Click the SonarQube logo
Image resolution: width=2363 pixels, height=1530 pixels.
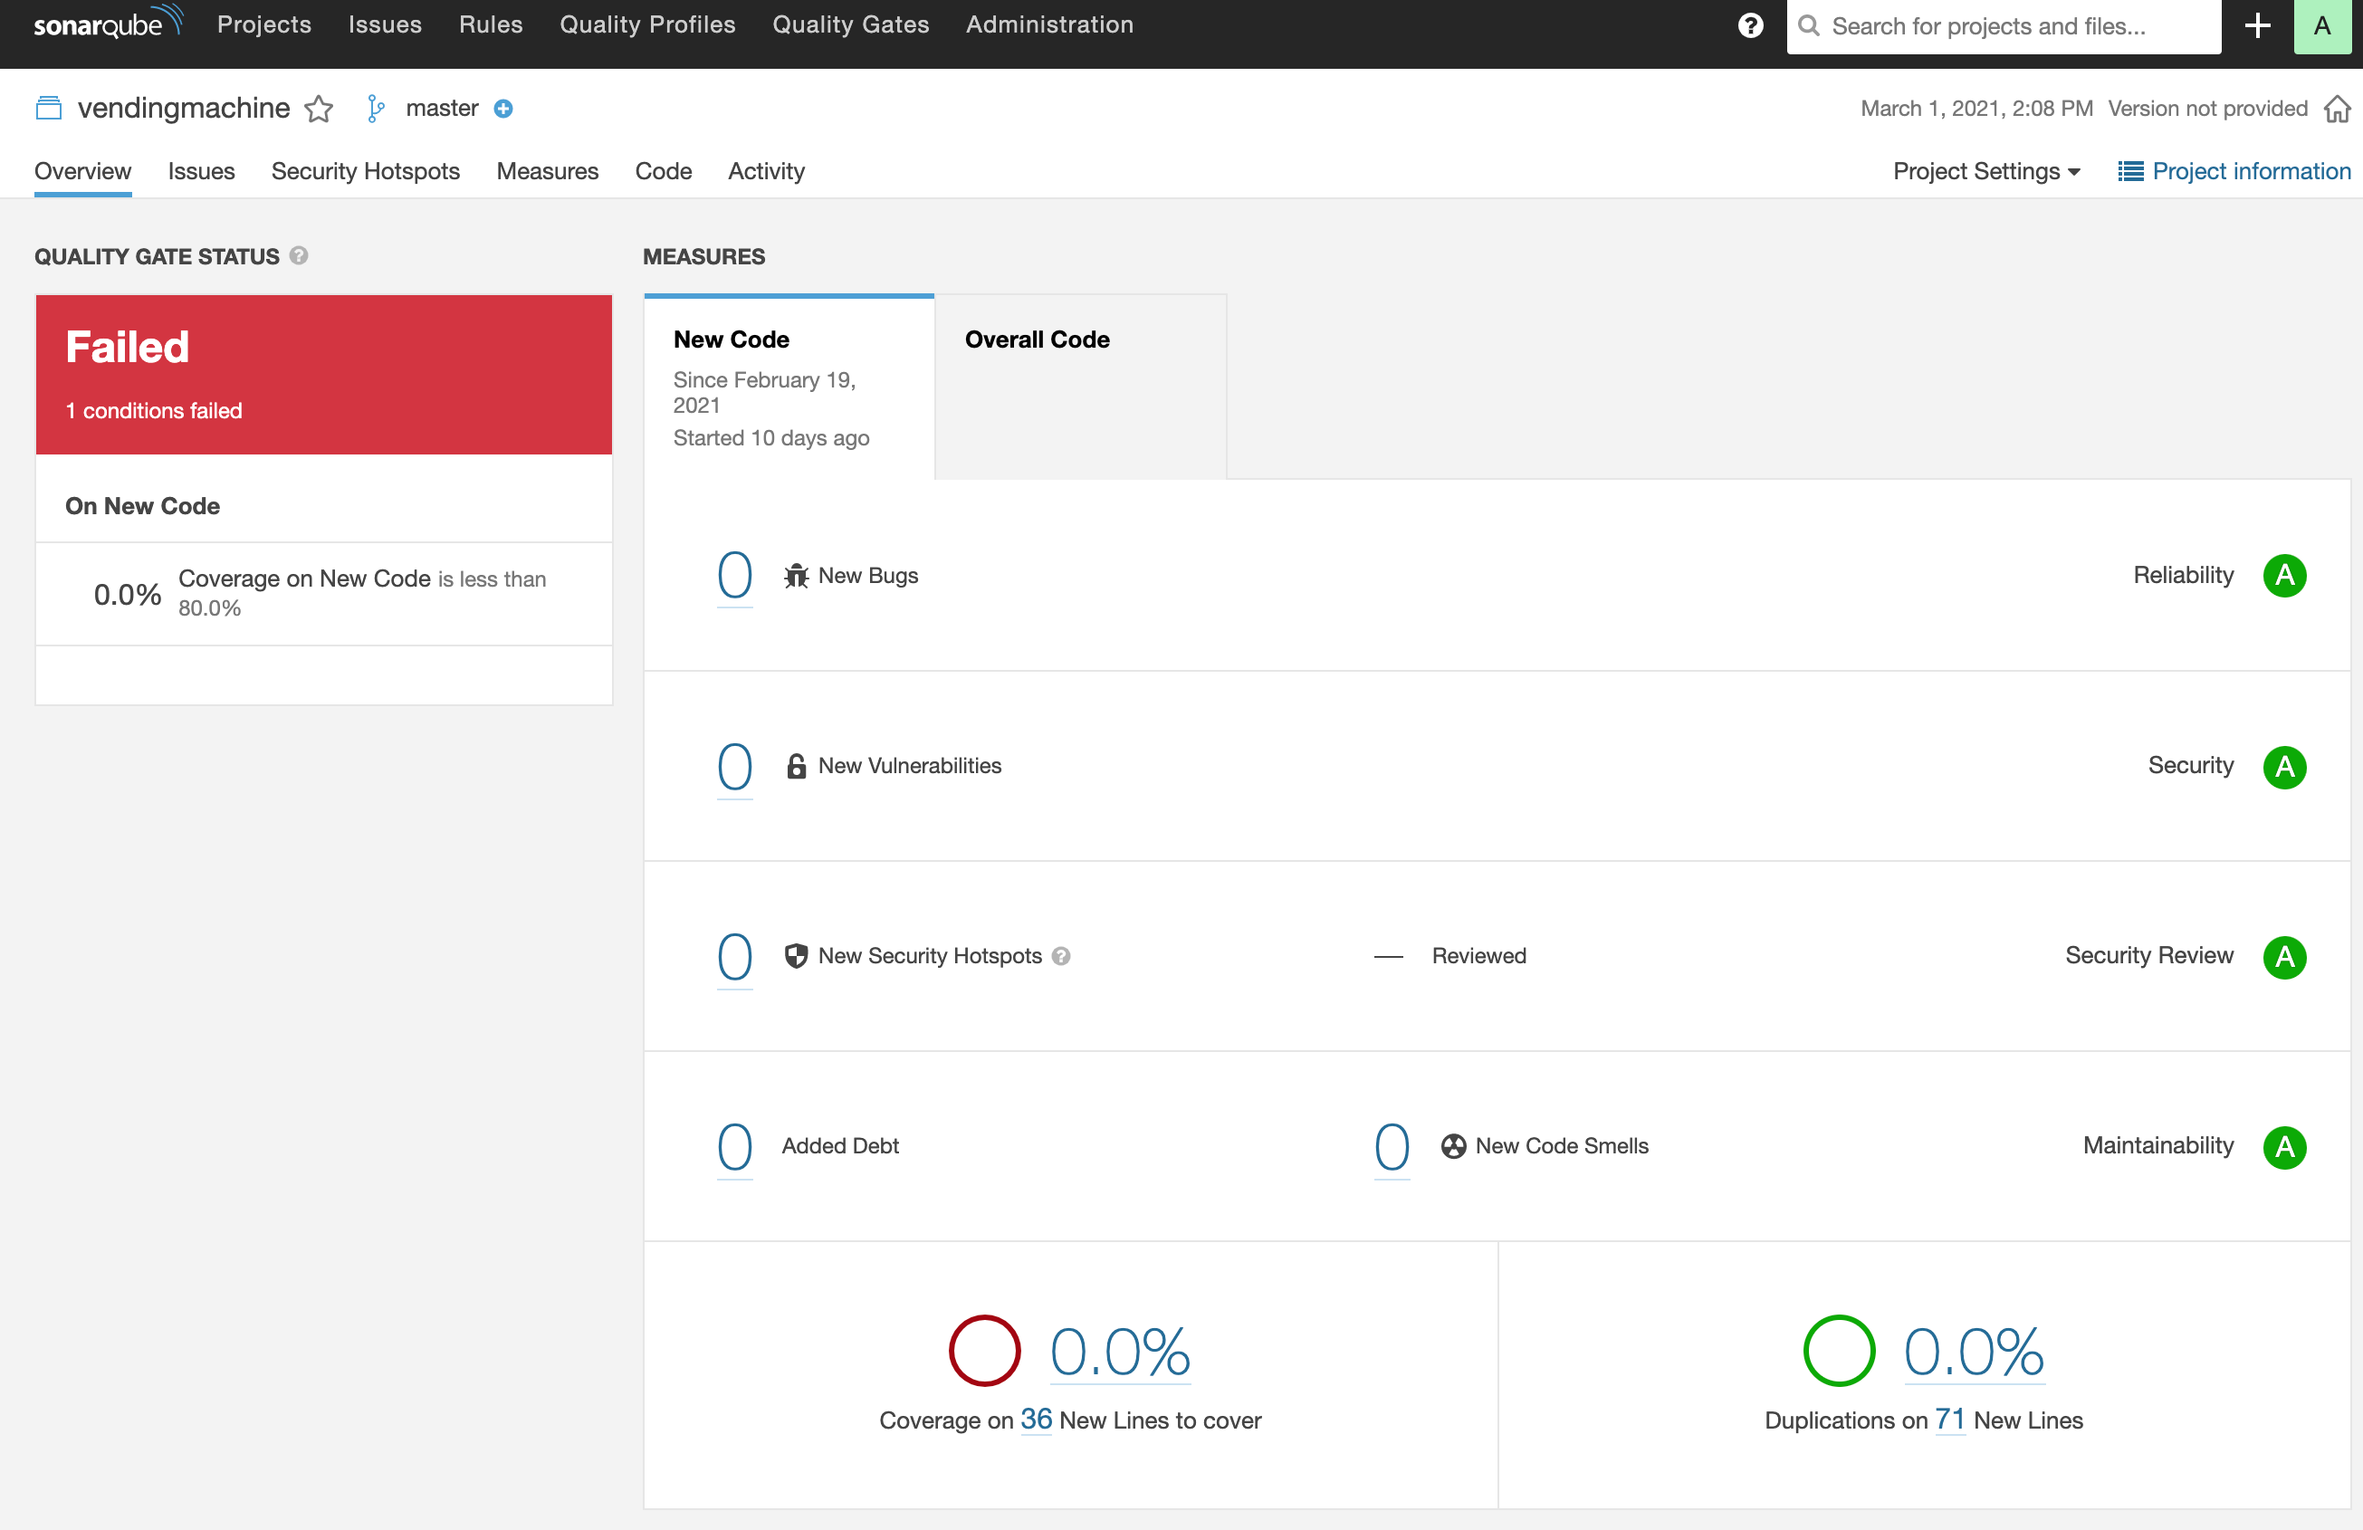point(107,24)
